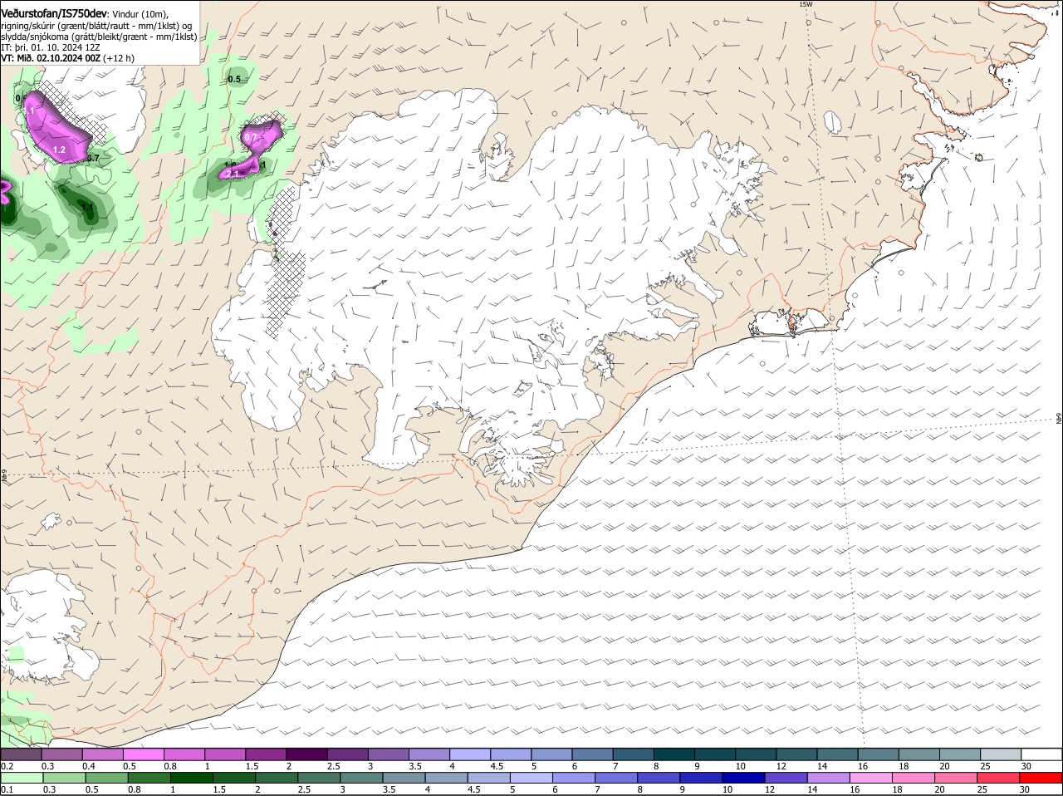Image resolution: width=1063 pixels, height=796 pixels.
Task: Pick the darkest green 1 swatch on the lower scale
Action: [191, 779]
